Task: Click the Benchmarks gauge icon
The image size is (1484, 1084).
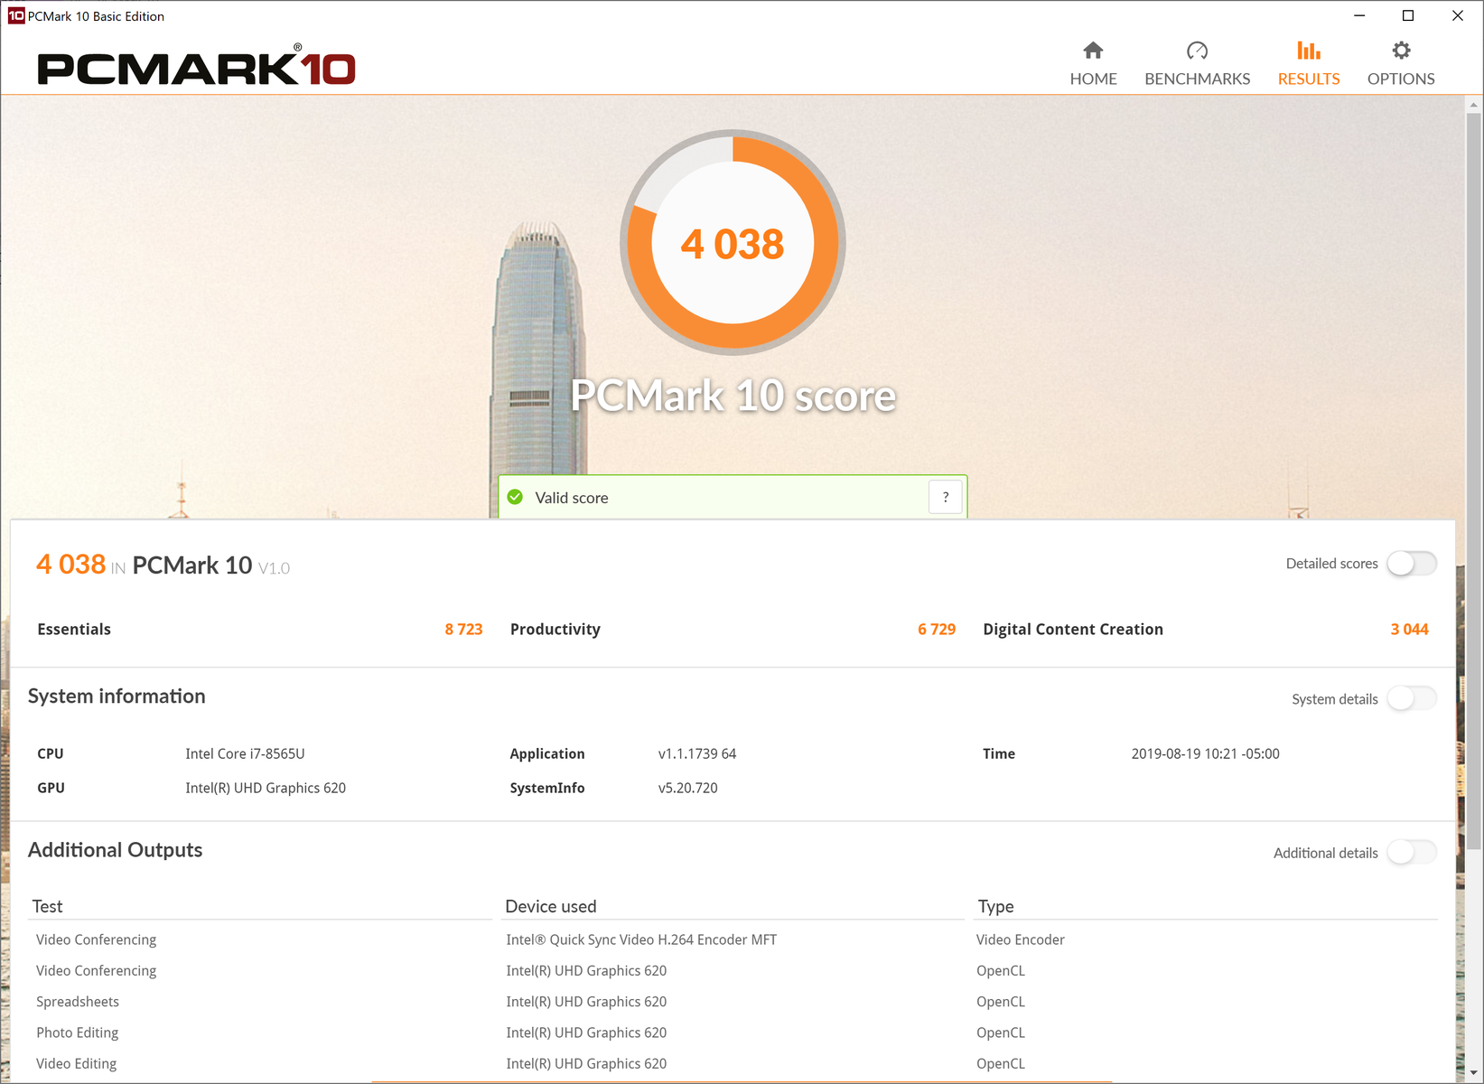Action: click(x=1197, y=51)
